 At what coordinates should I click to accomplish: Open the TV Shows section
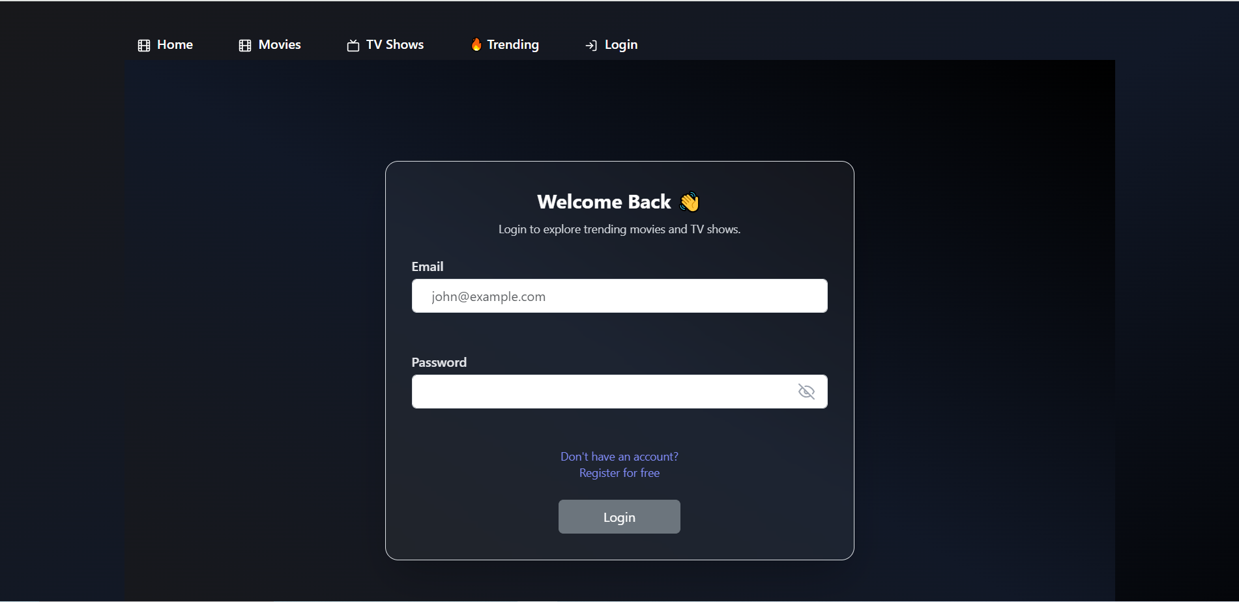(394, 45)
